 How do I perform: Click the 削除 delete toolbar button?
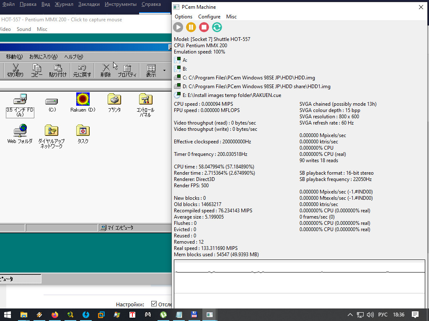[x=106, y=70]
